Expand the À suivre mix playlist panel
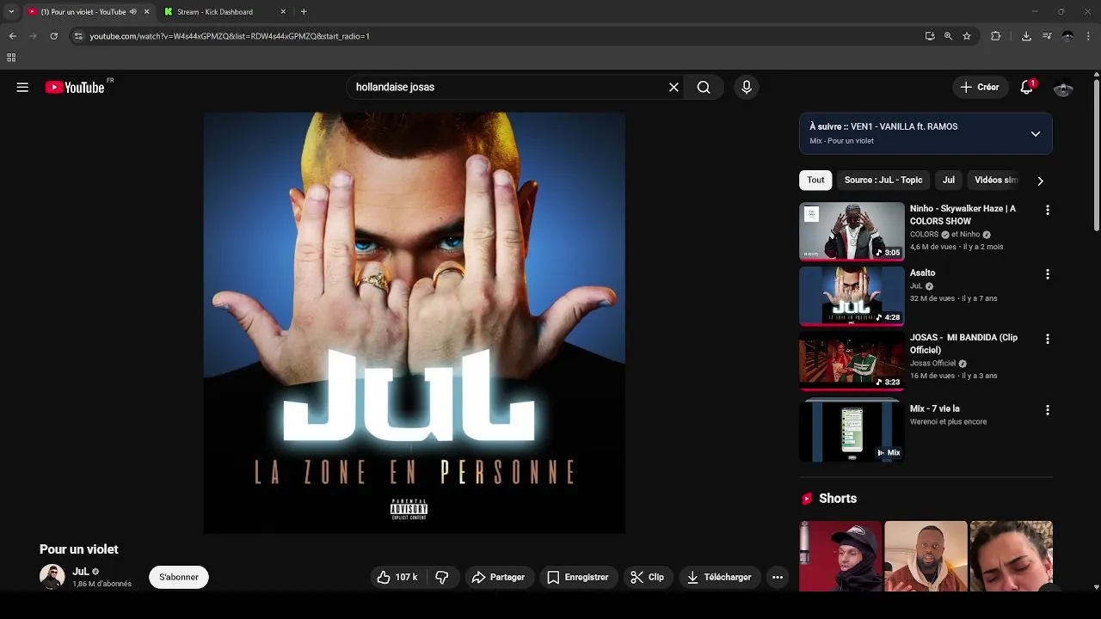1101x619 pixels. [1036, 134]
